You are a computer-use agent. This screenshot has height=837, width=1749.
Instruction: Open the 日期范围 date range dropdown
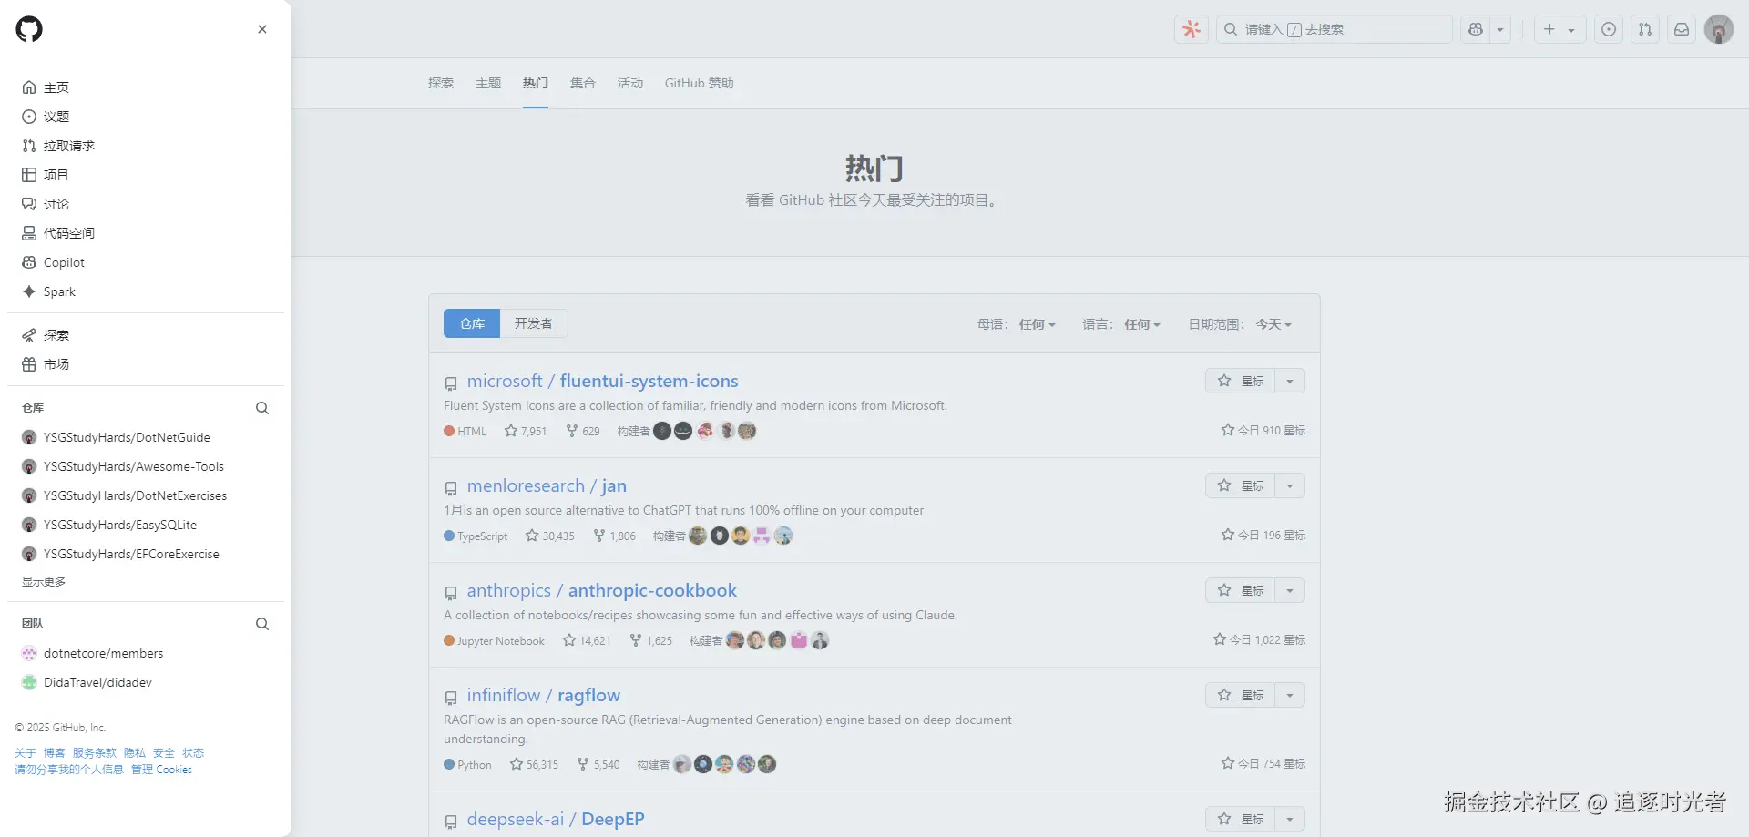1240,324
